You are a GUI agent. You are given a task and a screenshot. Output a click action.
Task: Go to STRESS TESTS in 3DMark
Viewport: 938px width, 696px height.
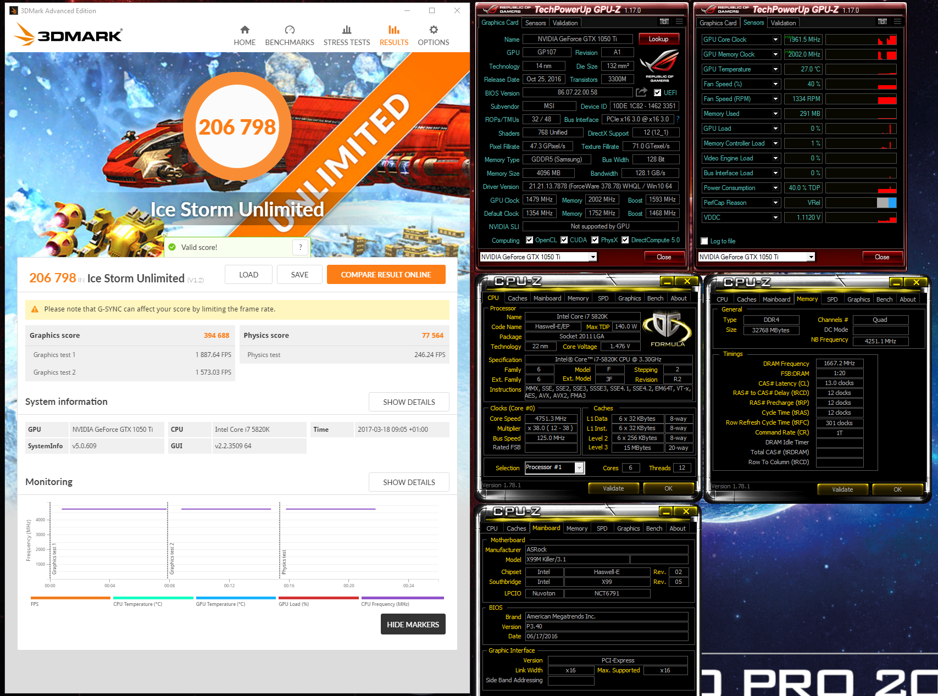347,36
